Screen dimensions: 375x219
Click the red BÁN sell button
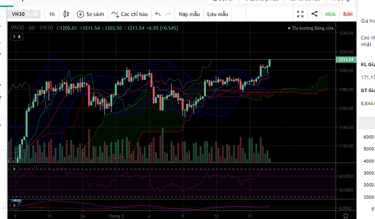click(x=348, y=14)
